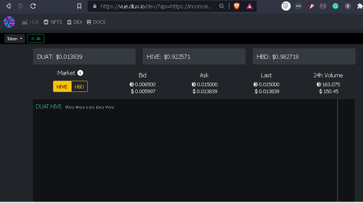Click the 24h Volume heading
Screen dimensions: 363x203
pyautogui.click(x=328, y=76)
